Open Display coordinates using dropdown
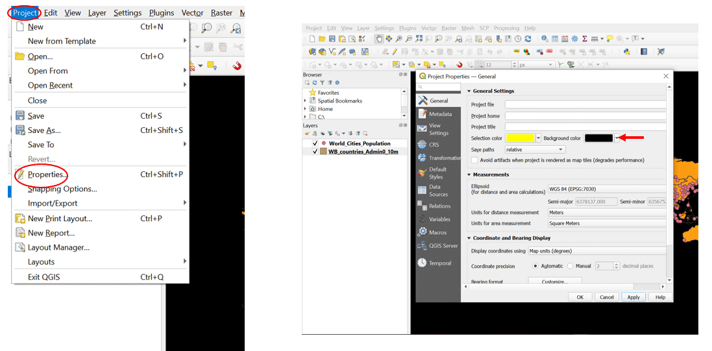This screenshot has height=351, width=712. coord(598,250)
